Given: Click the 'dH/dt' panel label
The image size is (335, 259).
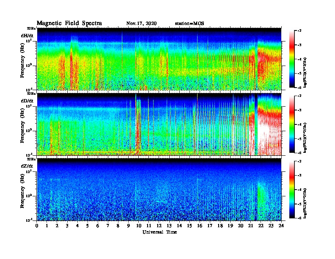Looking at the screenshot, I should tap(27, 36).
